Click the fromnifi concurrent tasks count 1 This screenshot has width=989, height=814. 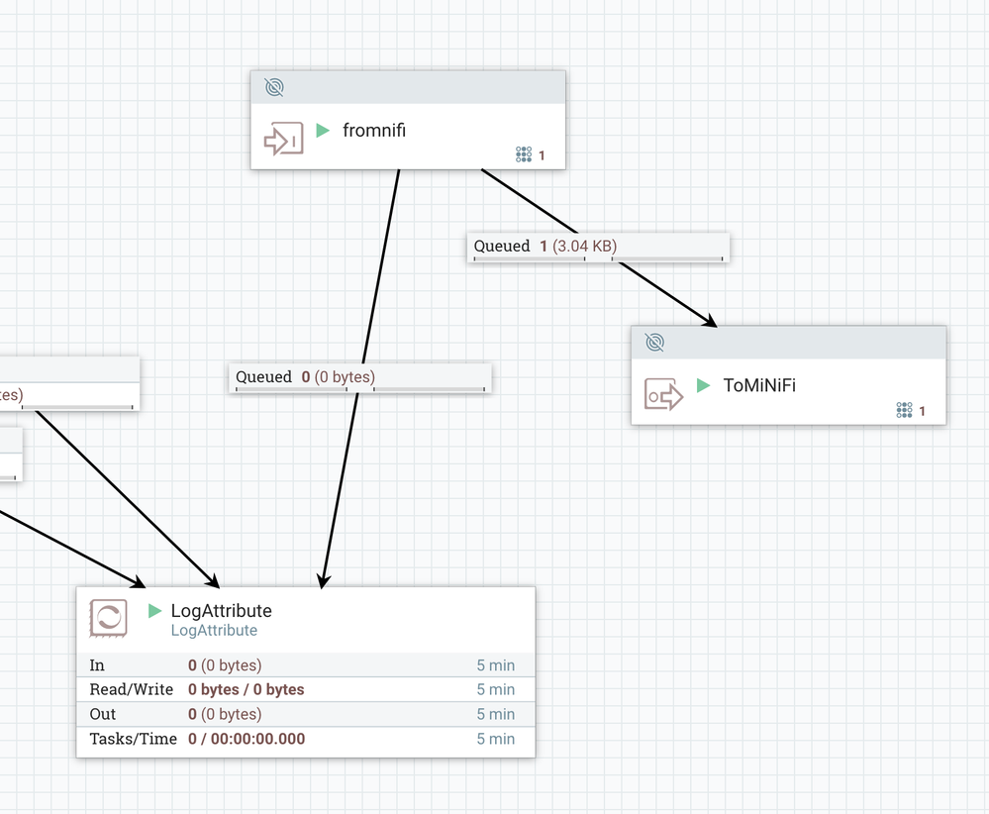tap(542, 155)
